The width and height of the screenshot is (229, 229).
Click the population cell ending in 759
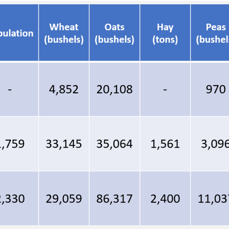(x=15, y=144)
